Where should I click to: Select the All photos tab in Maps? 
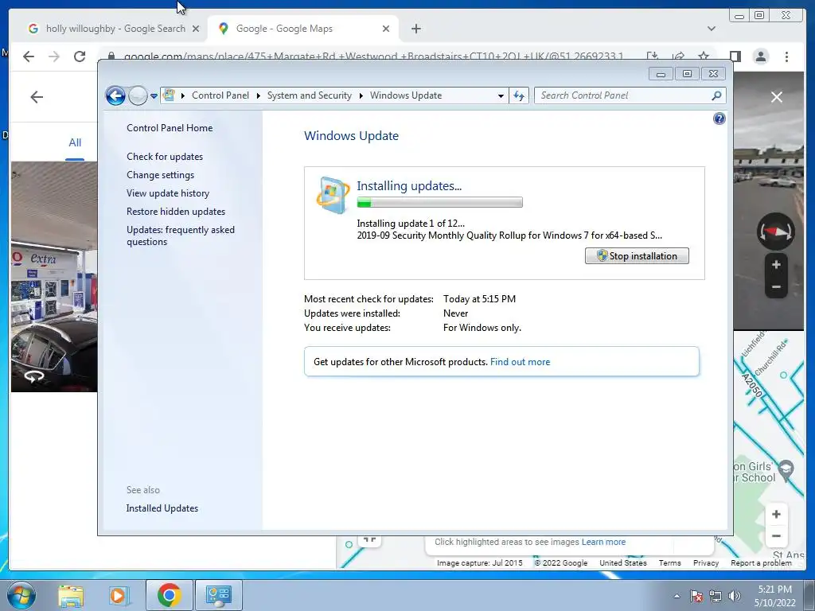pos(75,143)
